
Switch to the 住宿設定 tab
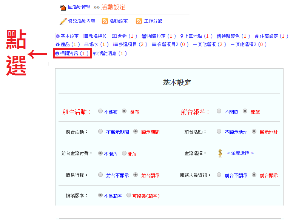269,36
